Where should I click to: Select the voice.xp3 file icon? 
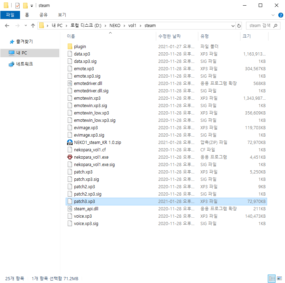pyautogui.click(x=70, y=216)
